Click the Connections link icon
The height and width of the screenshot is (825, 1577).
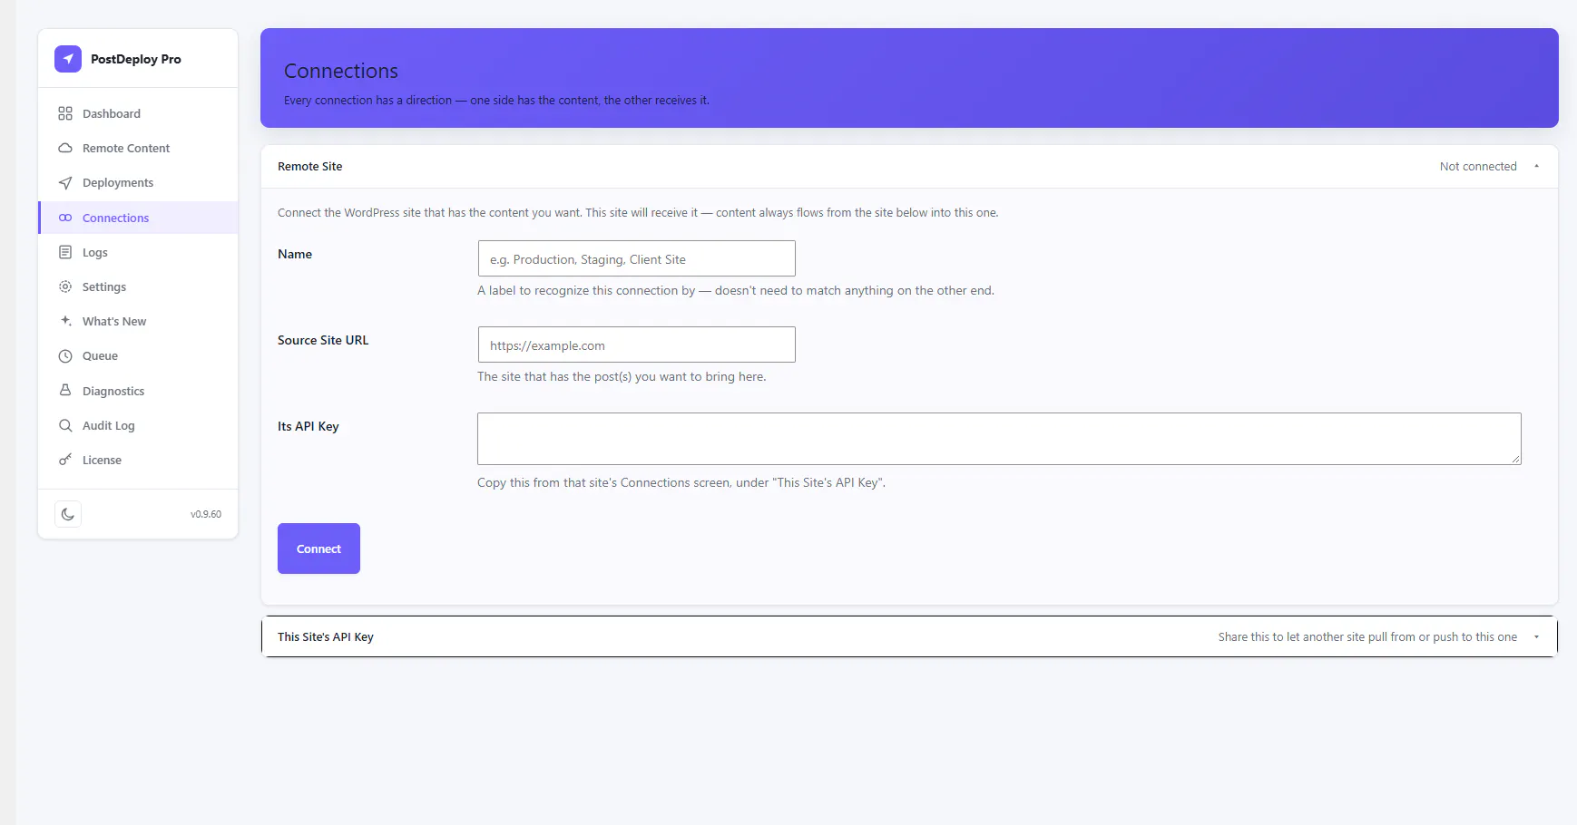[65, 218]
